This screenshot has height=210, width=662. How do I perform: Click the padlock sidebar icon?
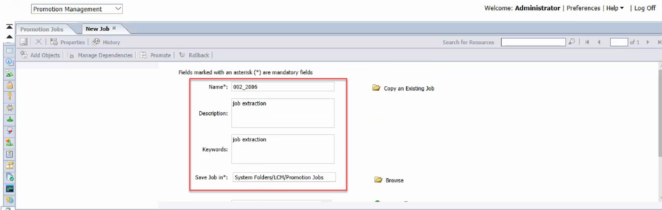point(10,85)
